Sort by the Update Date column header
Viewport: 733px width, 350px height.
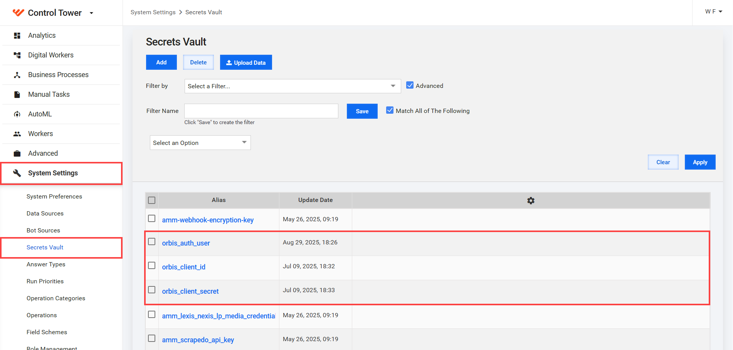(315, 200)
